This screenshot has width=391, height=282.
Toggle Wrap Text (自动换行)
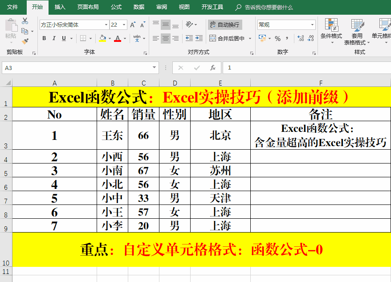click(x=225, y=25)
